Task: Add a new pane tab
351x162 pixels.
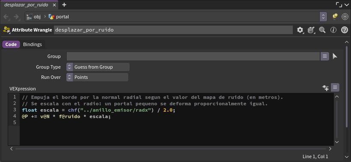Action: [x=64, y=5]
